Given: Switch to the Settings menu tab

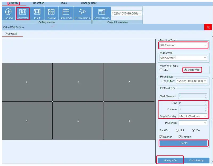Looking at the screenshot, I should tap(13, 3).
